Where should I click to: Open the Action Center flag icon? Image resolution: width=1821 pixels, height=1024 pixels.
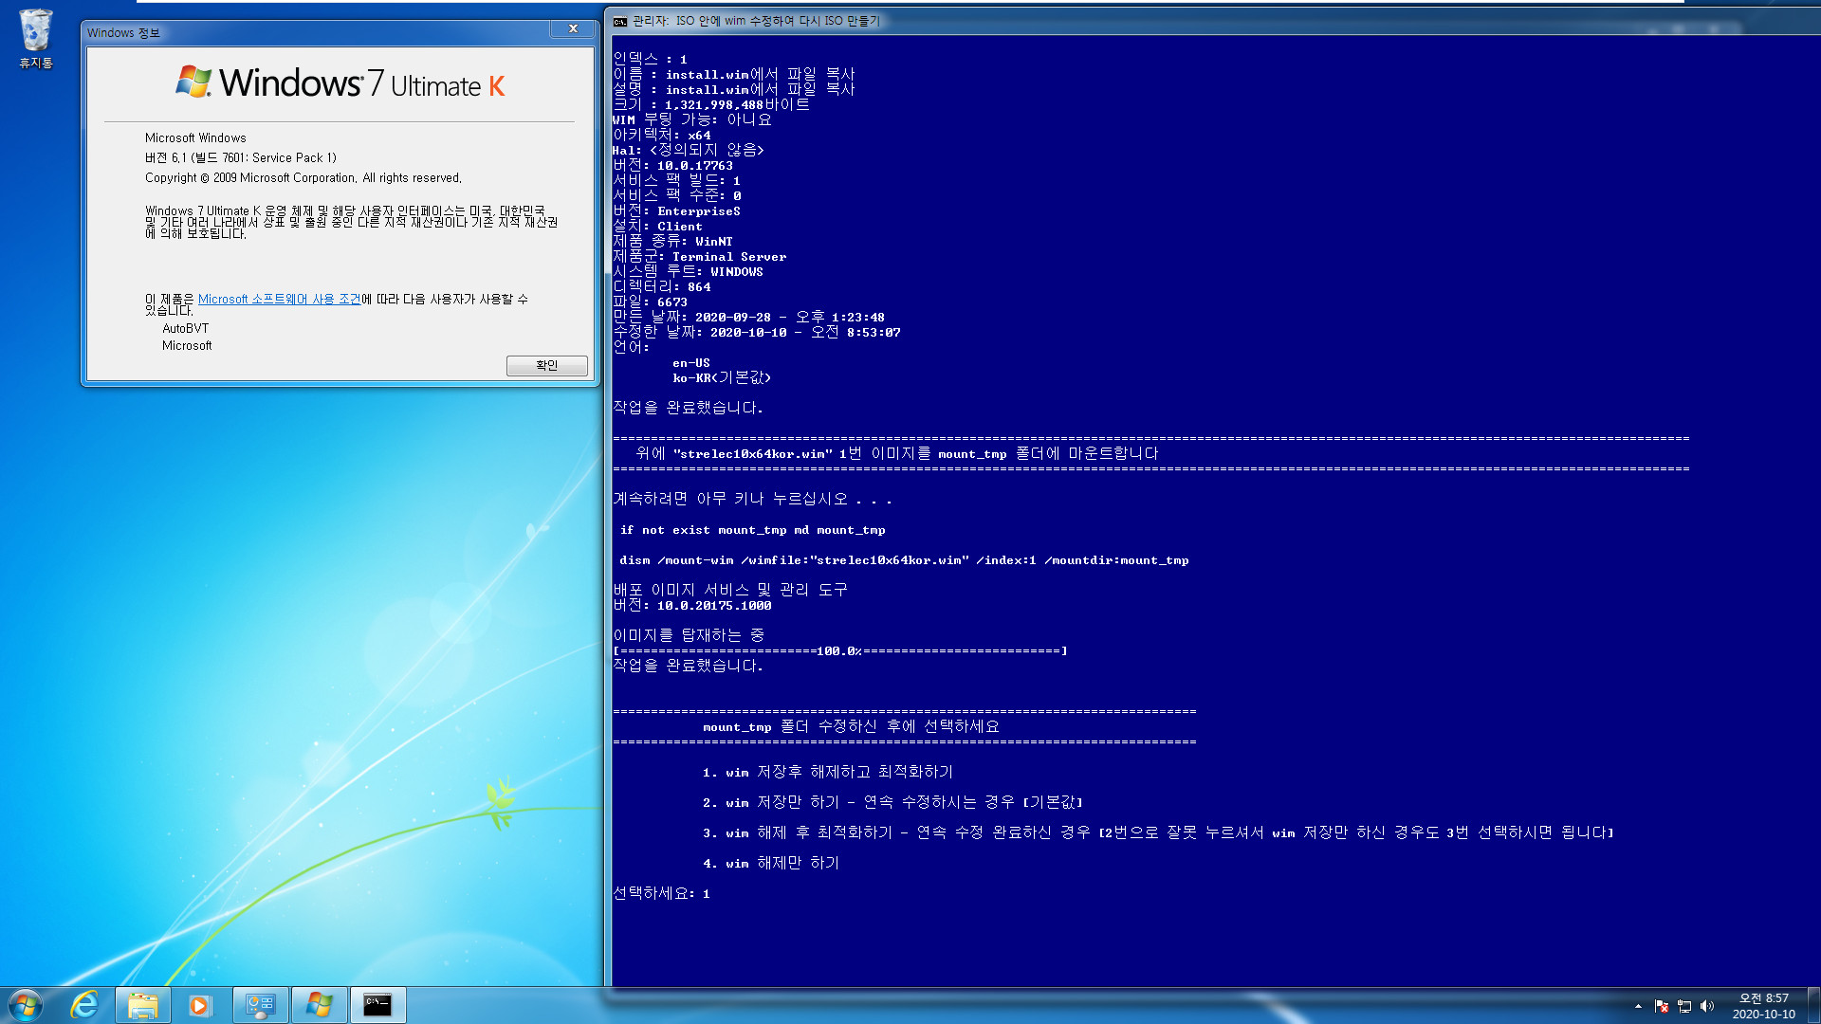coord(1662,1006)
